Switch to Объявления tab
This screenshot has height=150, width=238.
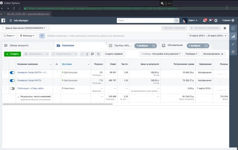click(x=175, y=45)
